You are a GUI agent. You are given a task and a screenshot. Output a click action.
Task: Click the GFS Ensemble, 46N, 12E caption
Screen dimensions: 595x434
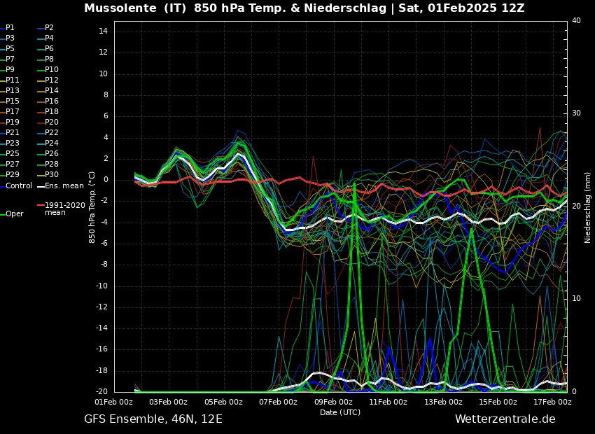[x=153, y=419]
